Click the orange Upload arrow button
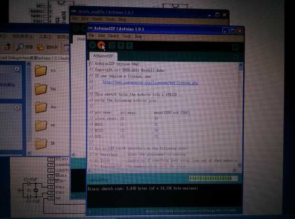 tap(101, 45)
